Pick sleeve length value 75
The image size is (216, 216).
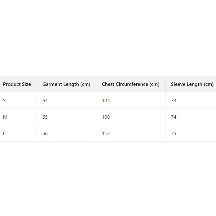(174, 134)
